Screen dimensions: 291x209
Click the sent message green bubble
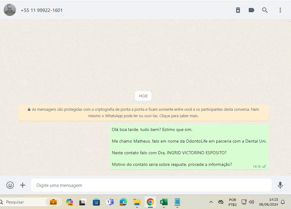tap(189, 147)
